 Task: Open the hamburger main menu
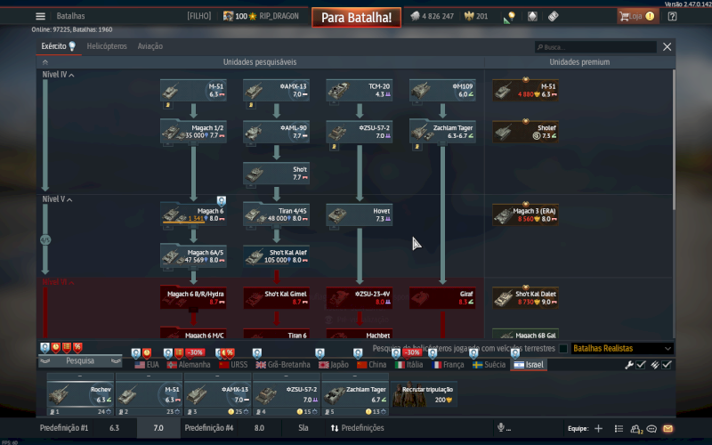click(40, 16)
